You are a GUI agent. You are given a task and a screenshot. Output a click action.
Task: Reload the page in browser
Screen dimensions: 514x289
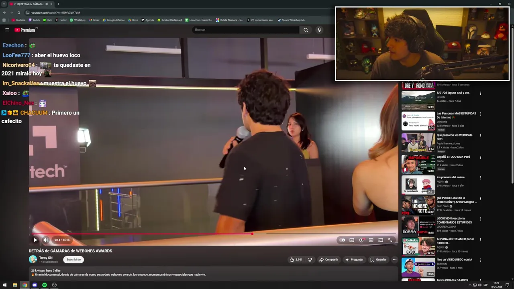[x=18, y=12]
